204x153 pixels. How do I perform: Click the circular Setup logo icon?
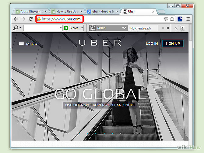pos(93,28)
